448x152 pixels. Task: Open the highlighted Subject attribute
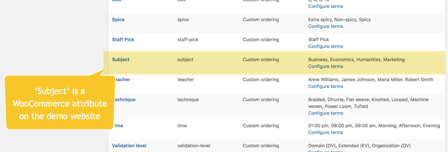coord(120,59)
